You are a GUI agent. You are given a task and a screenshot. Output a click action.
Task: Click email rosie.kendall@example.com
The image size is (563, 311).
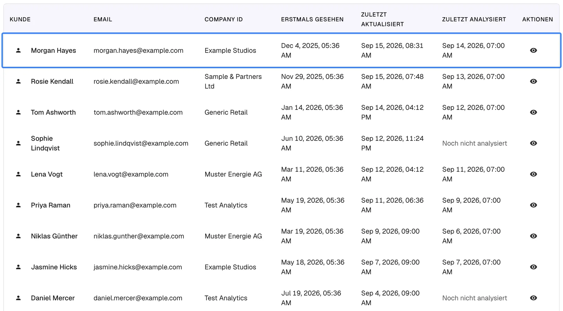[x=136, y=81]
